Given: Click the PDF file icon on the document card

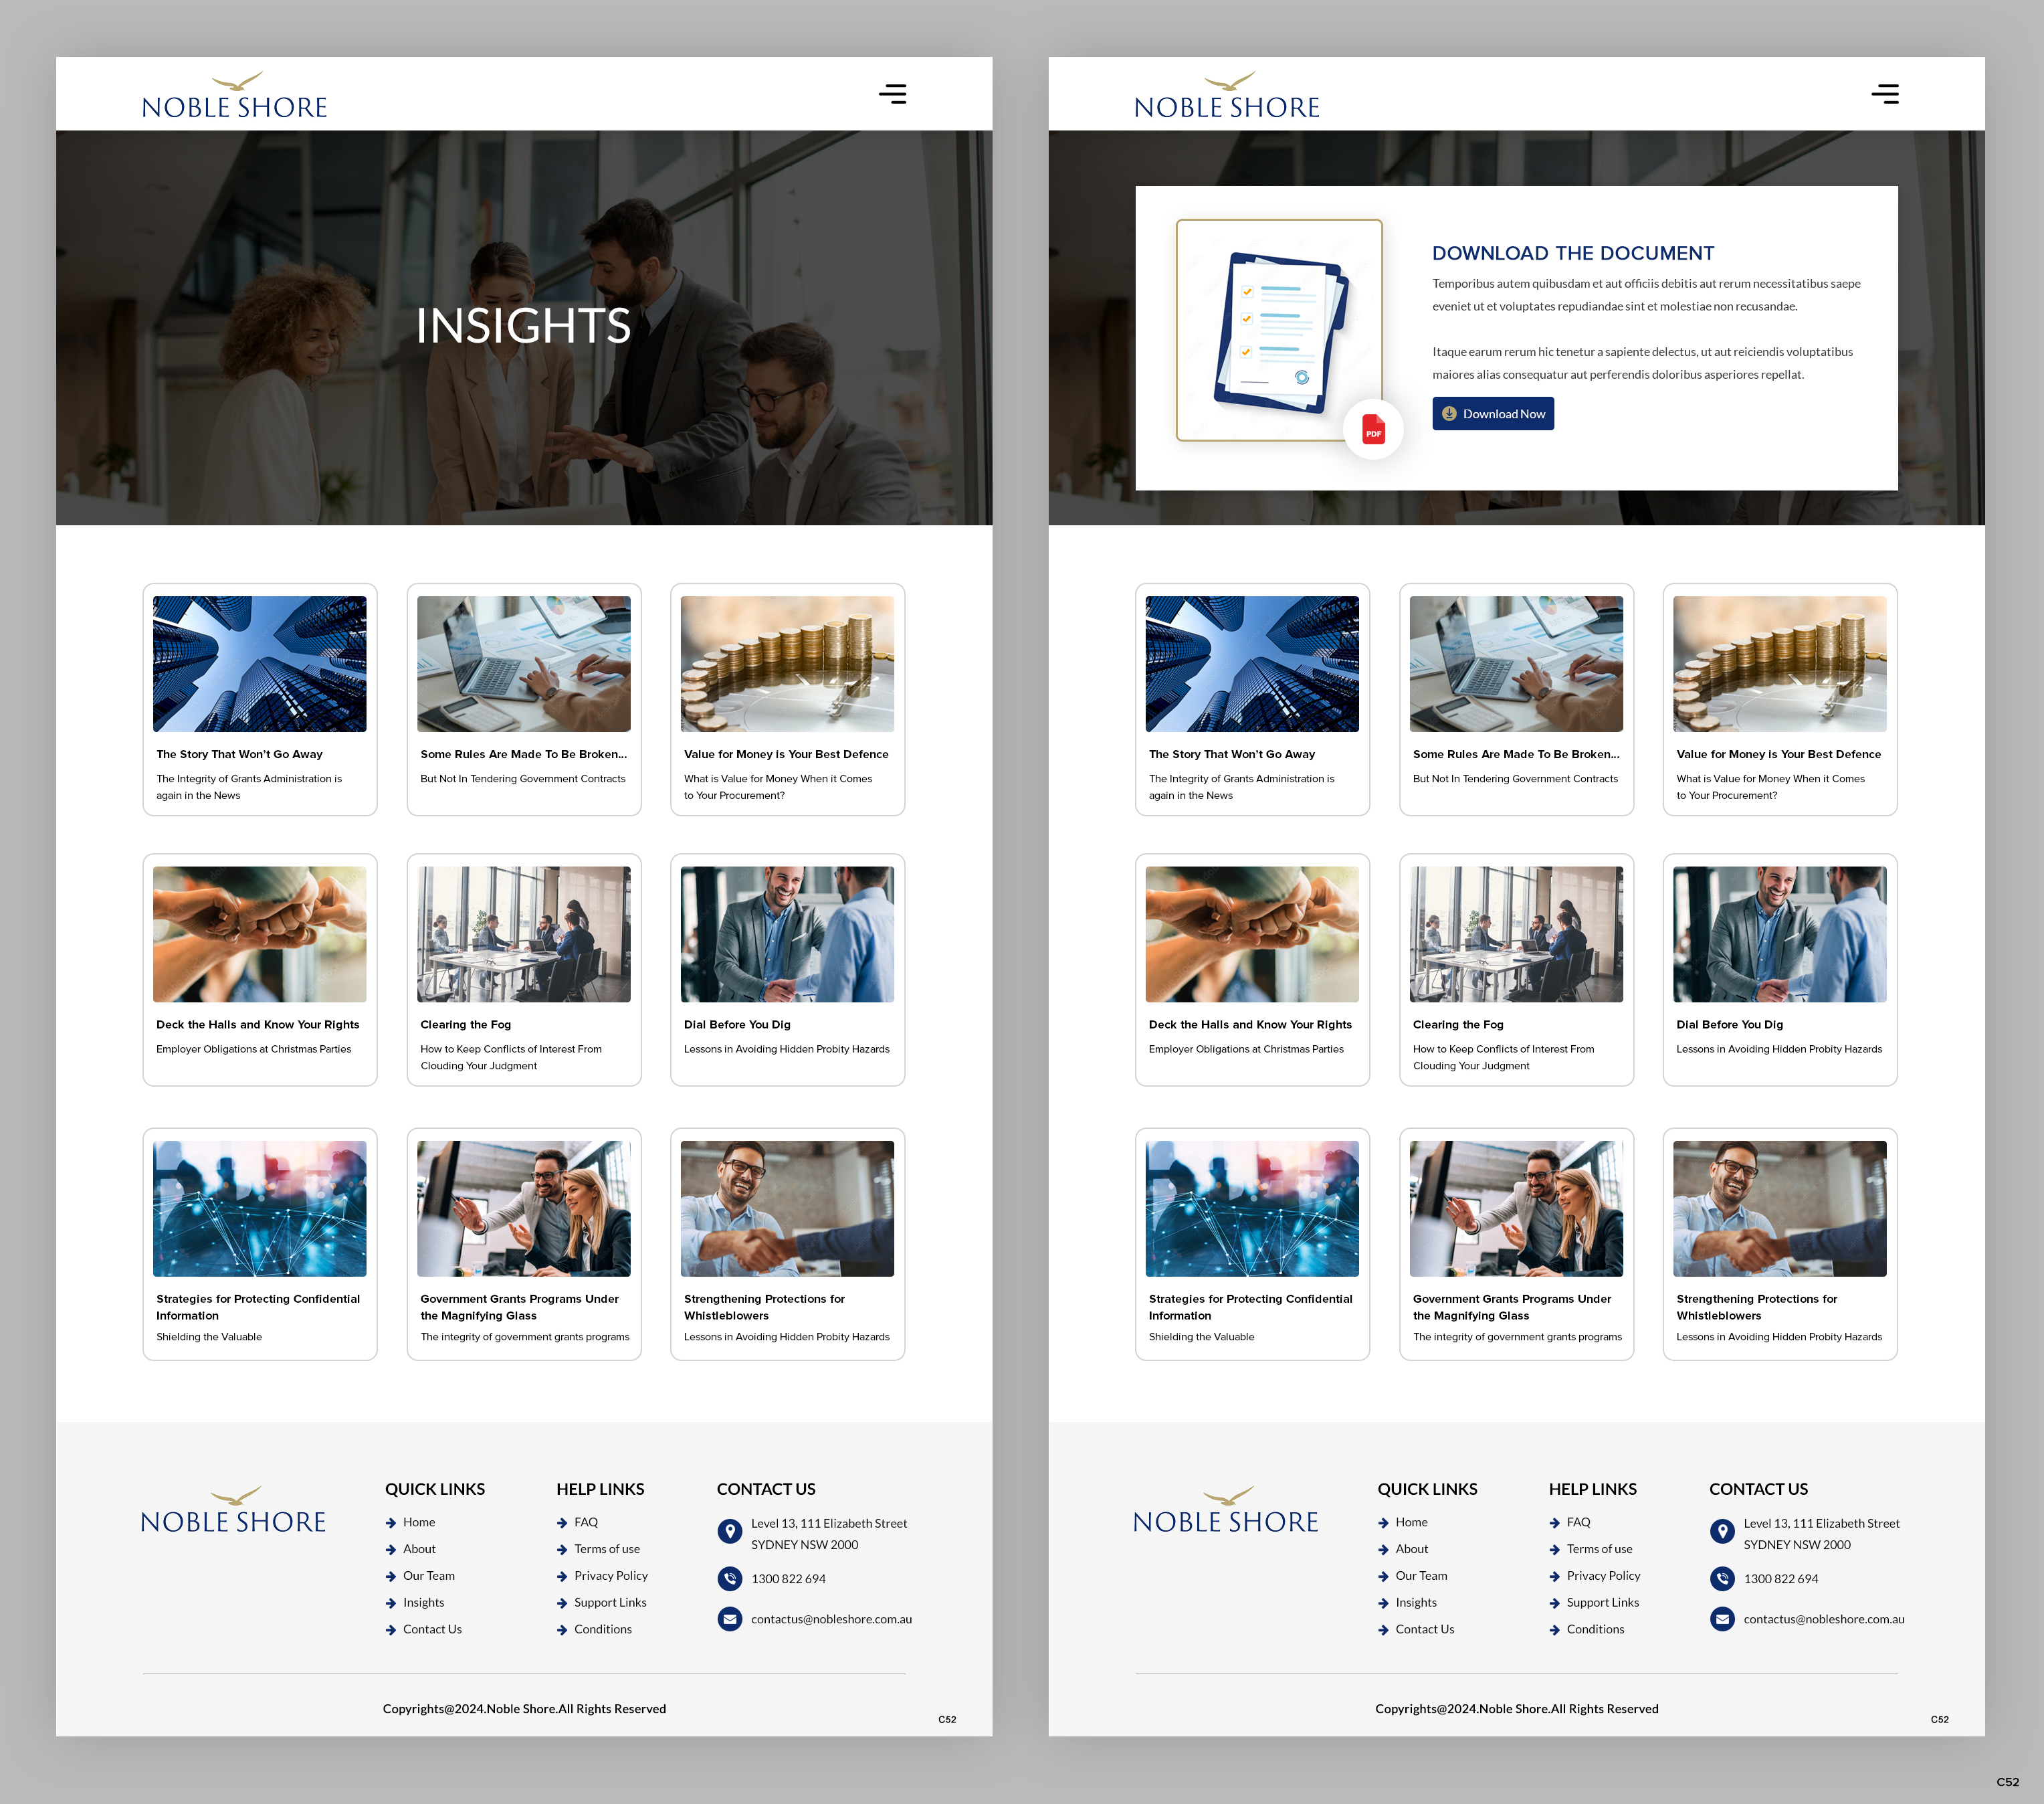Looking at the screenshot, I should [1374, 429].
